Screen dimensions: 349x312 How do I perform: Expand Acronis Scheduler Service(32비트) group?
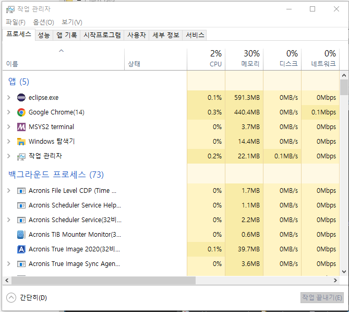(9, 220)
